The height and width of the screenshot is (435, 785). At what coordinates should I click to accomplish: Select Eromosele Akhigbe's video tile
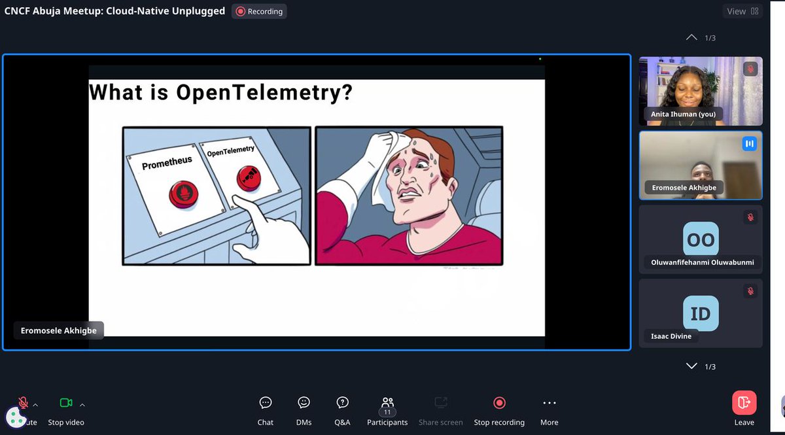tap(701, 165)
